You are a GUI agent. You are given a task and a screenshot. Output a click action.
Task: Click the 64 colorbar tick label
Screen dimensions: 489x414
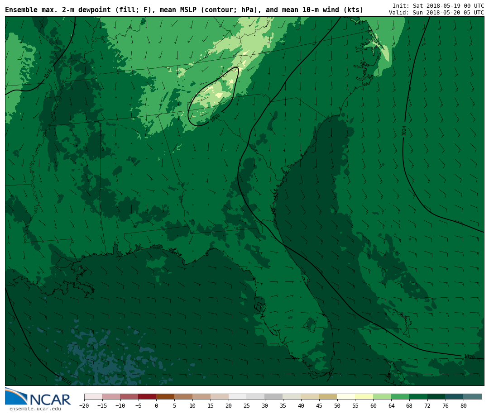click(391, 405)
